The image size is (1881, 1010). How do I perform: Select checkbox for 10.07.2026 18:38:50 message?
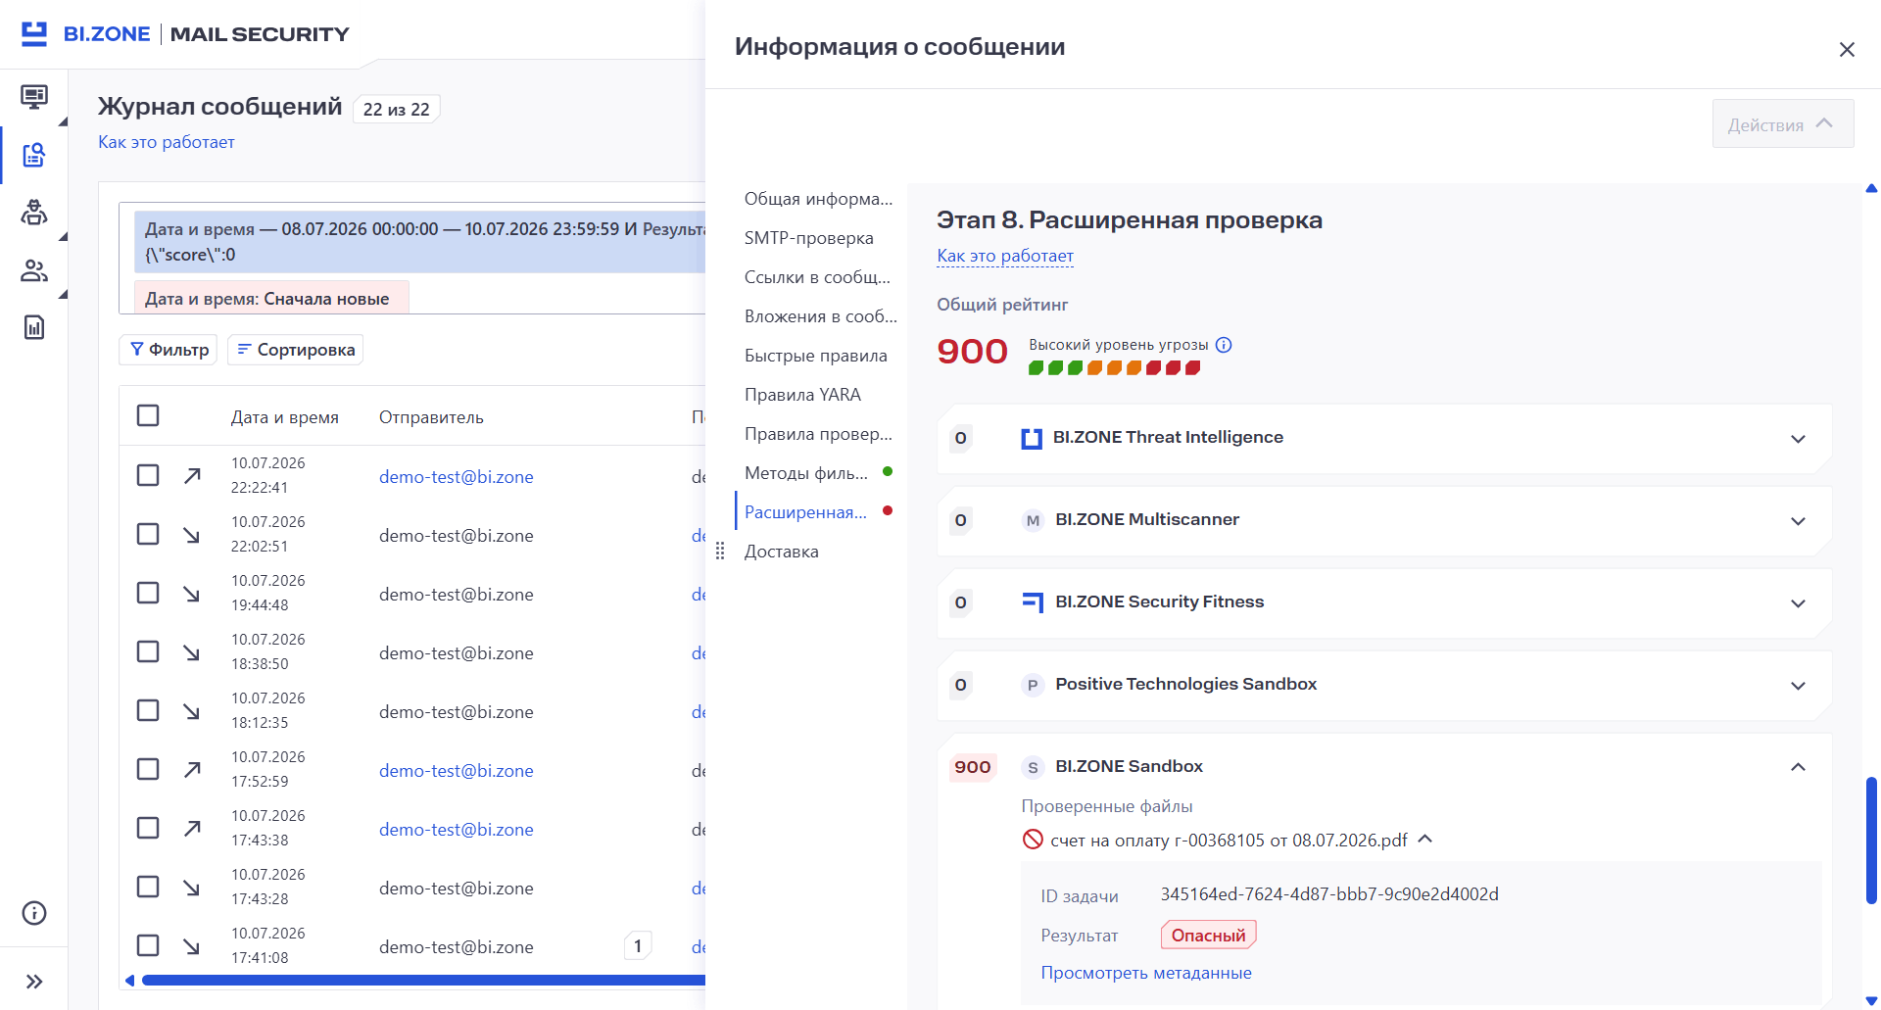tap(148, 651)
